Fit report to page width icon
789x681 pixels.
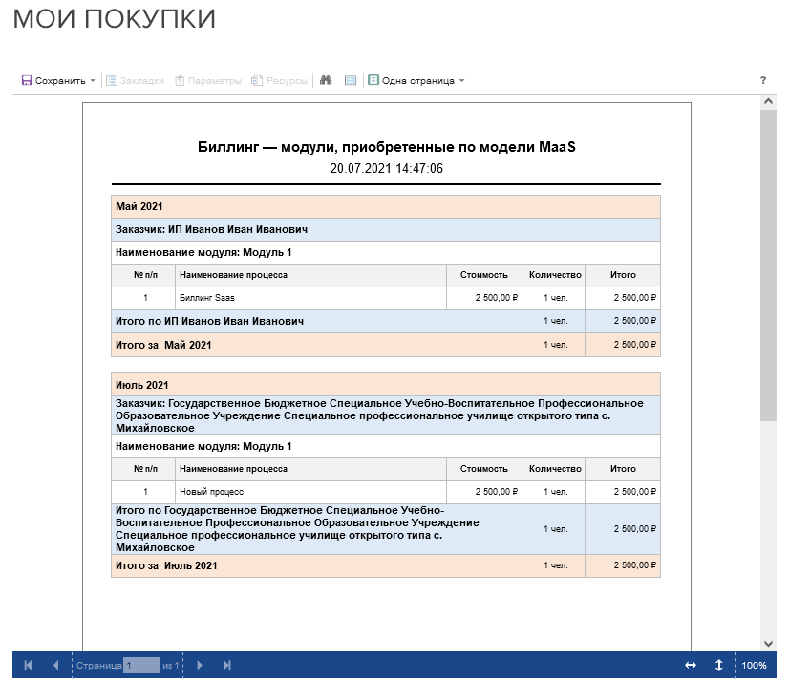tap(691, 665)
